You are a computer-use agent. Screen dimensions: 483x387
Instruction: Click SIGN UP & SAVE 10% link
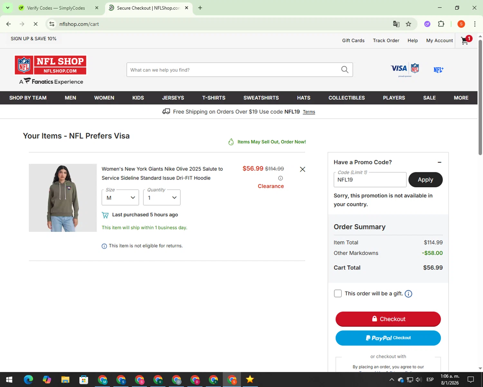(x=33, y=38)
